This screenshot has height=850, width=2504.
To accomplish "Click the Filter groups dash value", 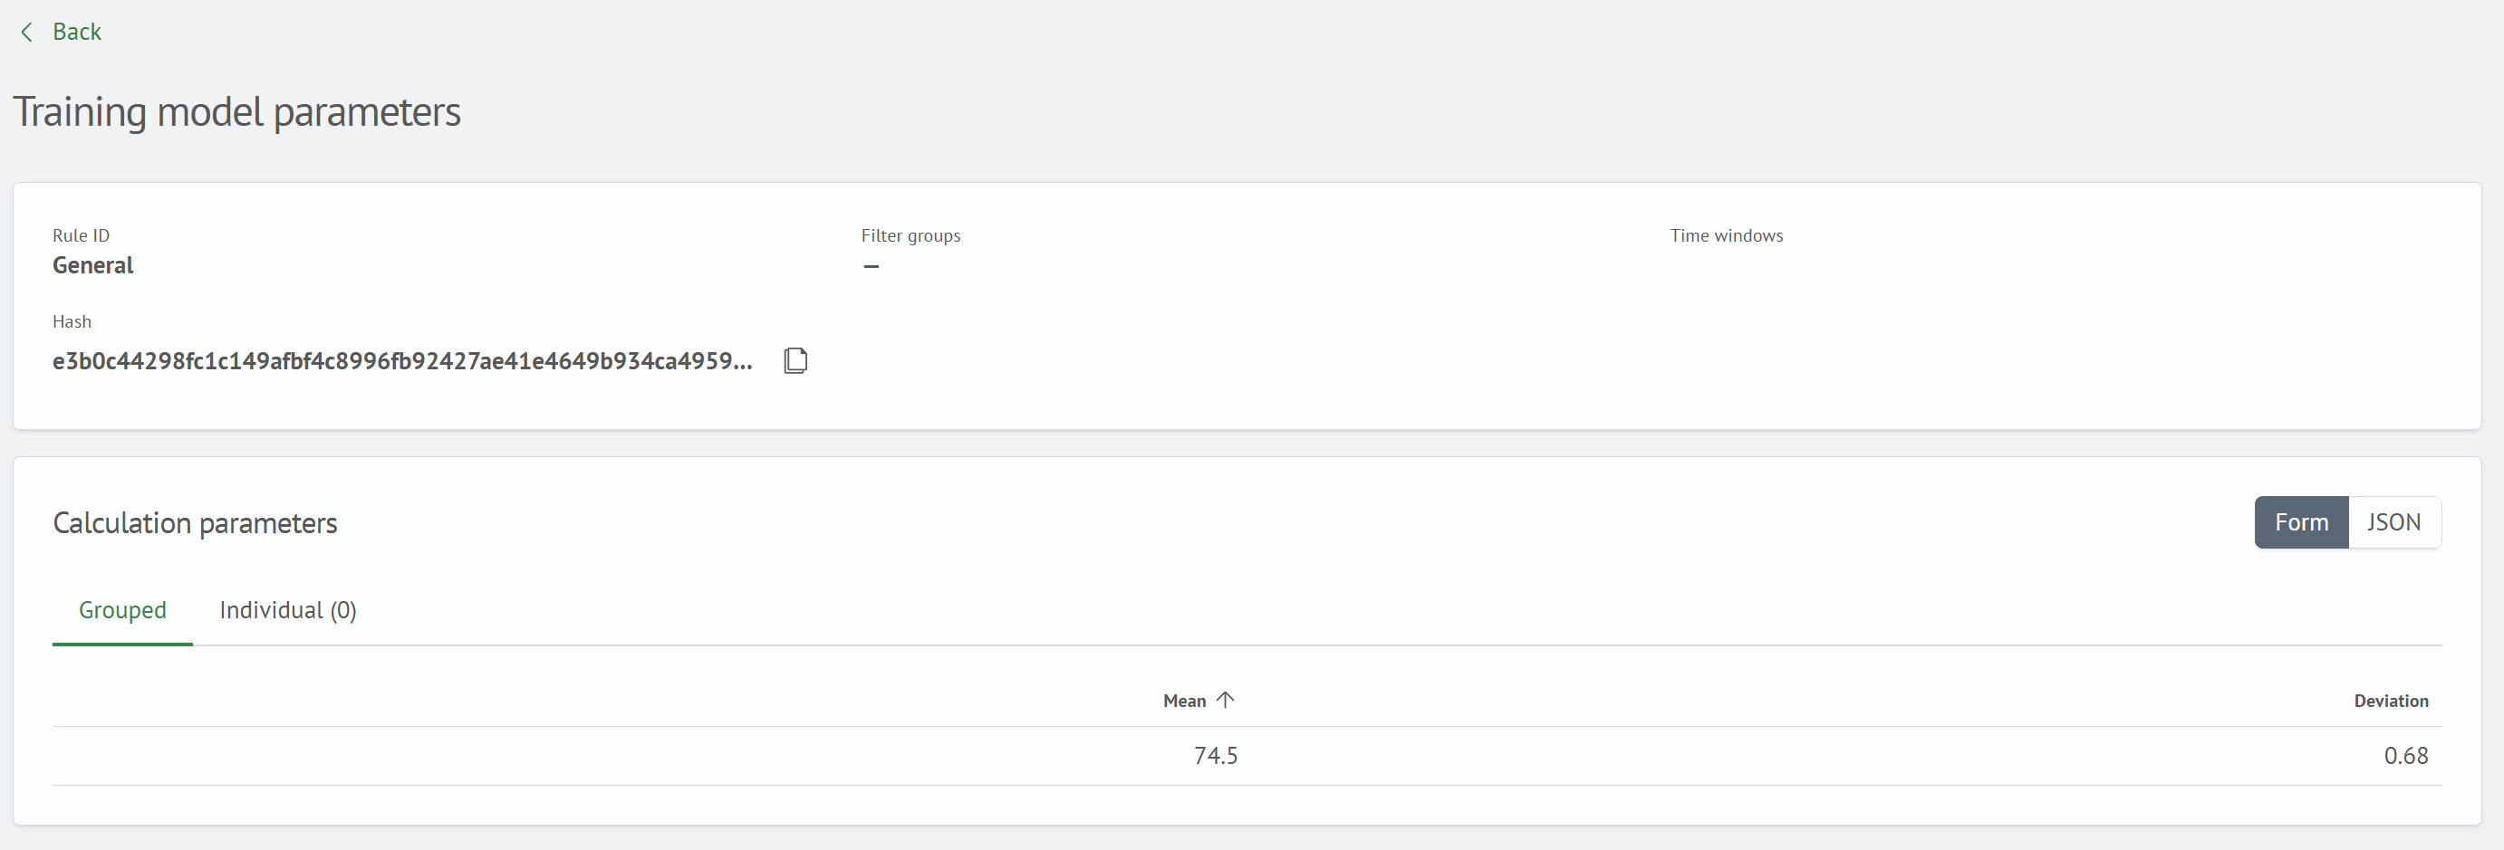I will (x=871, y=266).
